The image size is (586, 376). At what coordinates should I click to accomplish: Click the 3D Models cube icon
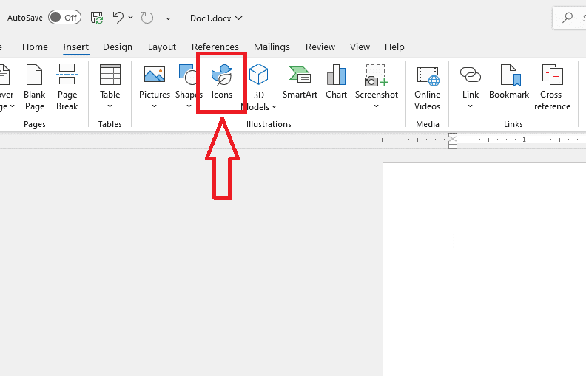click(x=259, y=74)
